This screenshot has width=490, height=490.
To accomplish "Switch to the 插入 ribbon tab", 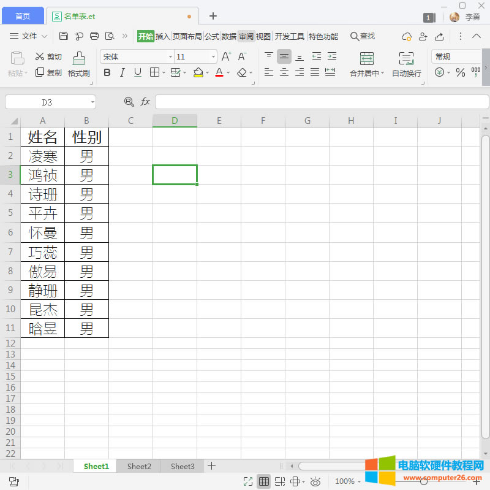I will pyautogui.click(x=160, y=36).
